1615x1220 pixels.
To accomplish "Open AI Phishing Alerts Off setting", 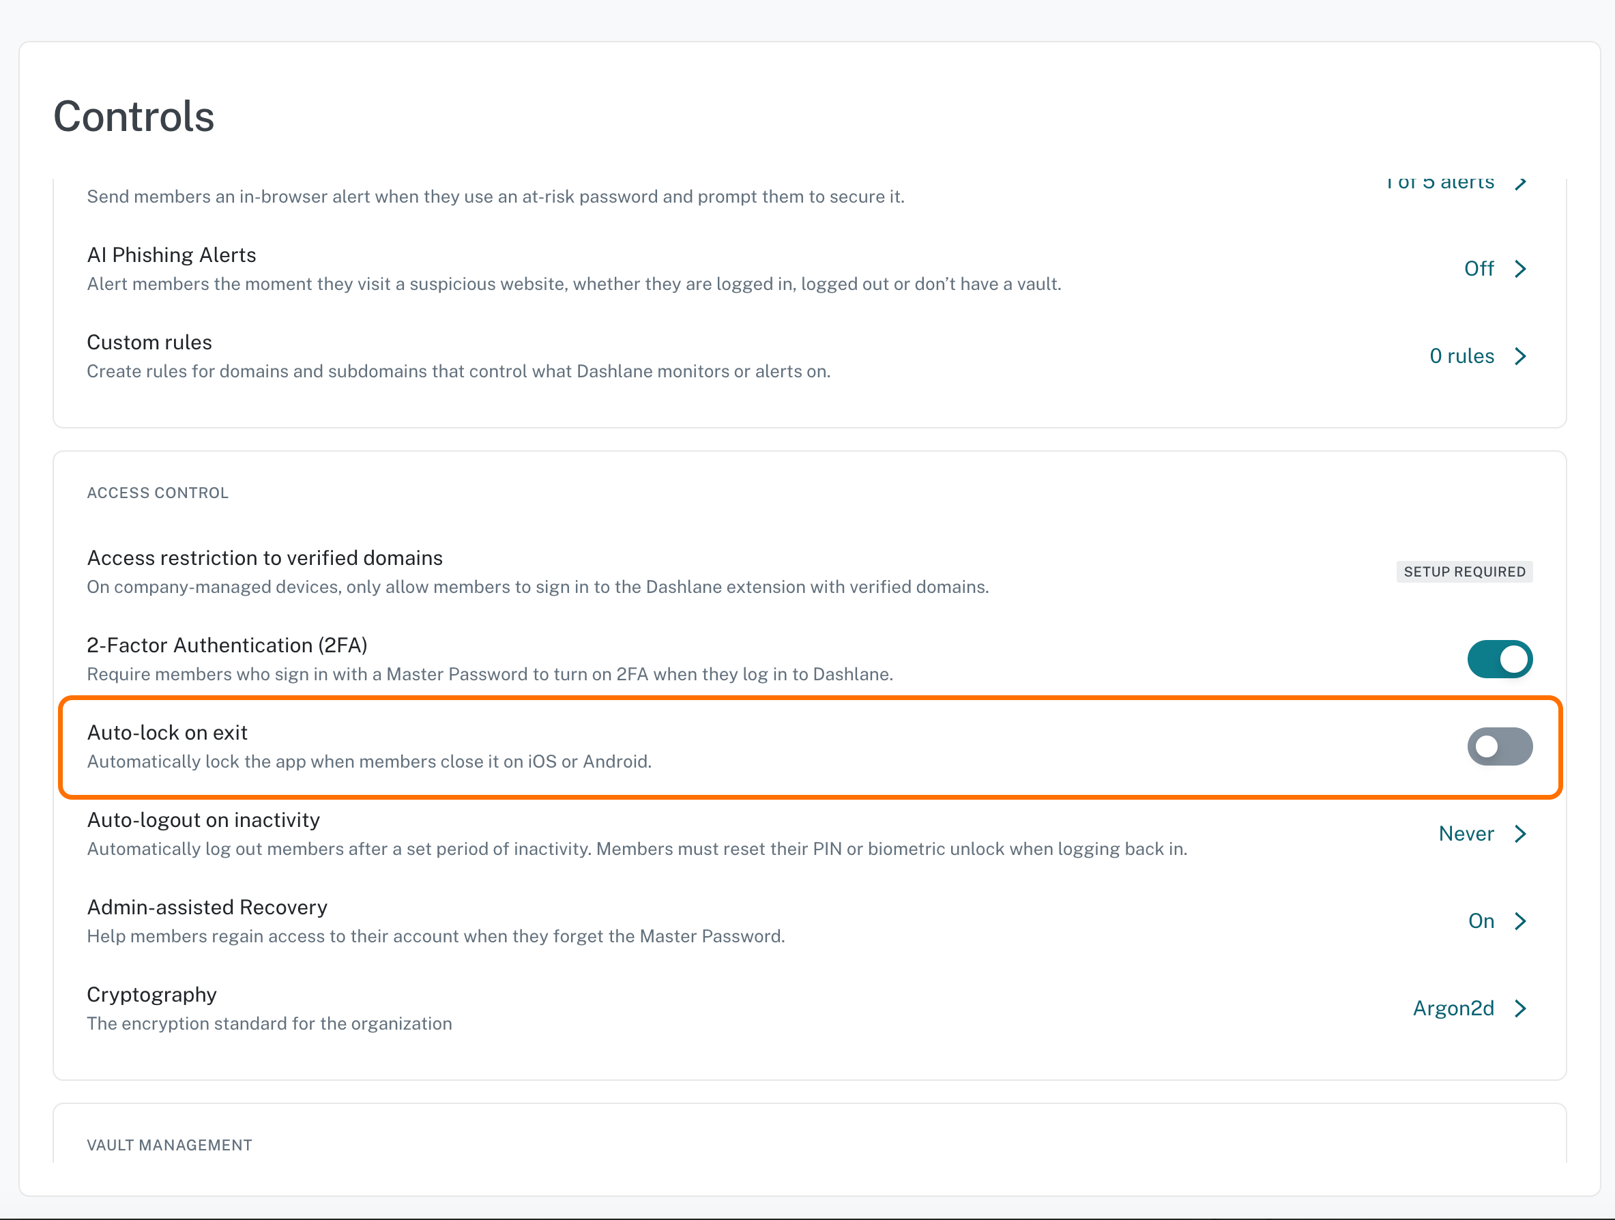I will [x=1479, y=269].
